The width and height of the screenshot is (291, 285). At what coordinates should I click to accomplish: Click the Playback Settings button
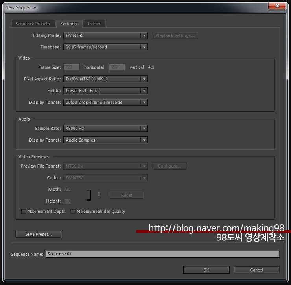[175, 35]
